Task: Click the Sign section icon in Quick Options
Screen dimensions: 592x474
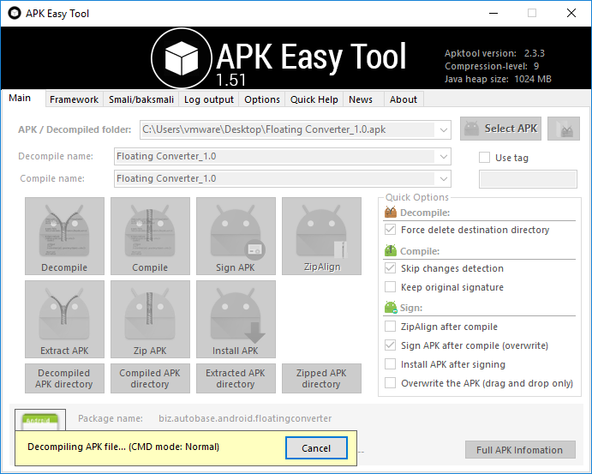Action: tap(391, 308)
